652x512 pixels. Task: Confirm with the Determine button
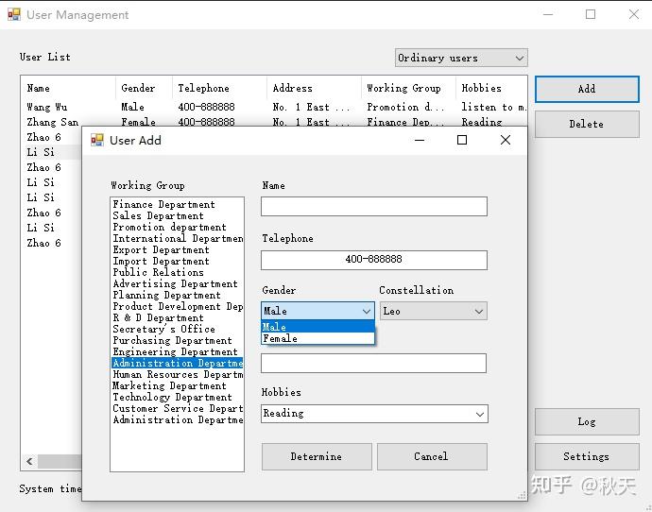[317, 456]
